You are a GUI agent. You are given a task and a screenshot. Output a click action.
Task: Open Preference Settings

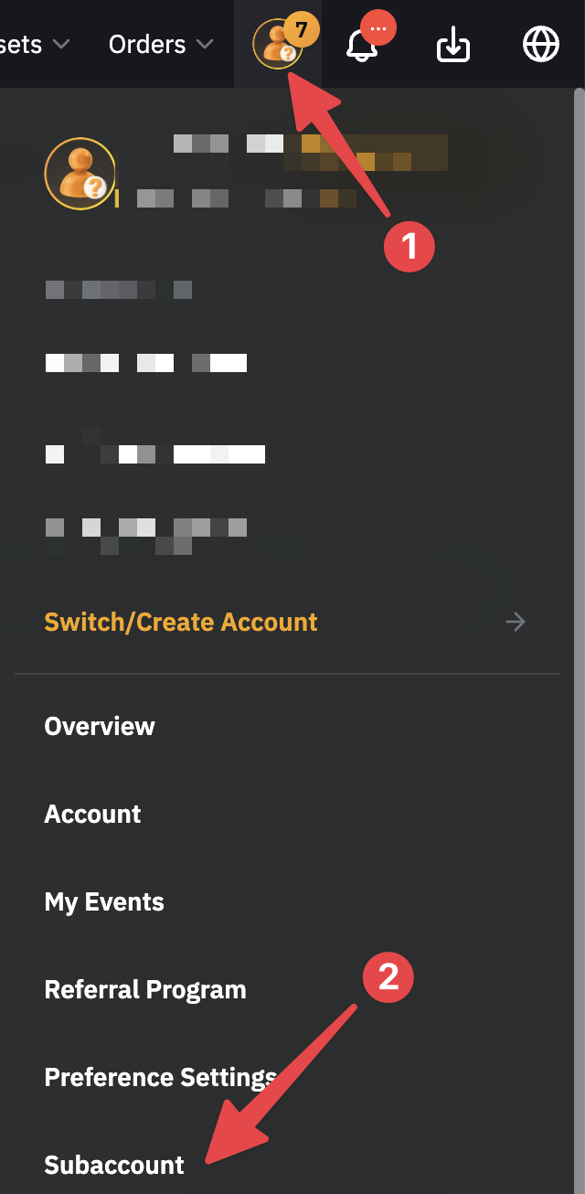click(x=160, y=1078)
